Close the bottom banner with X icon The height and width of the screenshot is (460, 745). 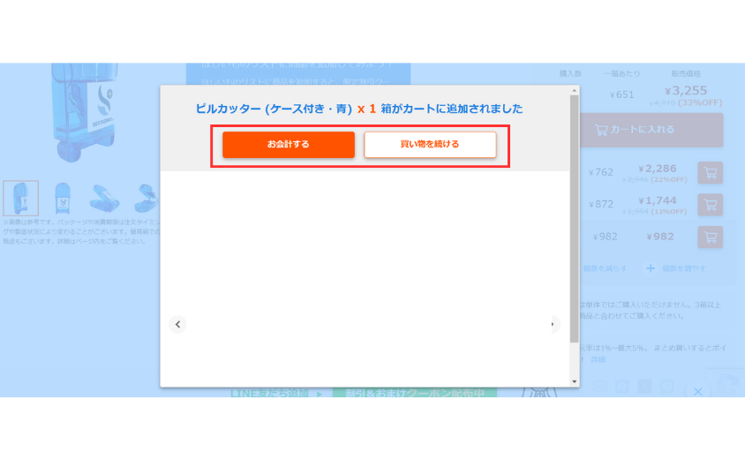coord(697,391)
